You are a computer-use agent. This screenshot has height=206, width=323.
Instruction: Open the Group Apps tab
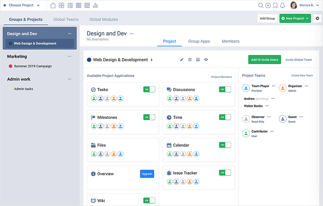click(x=199, y=41)
